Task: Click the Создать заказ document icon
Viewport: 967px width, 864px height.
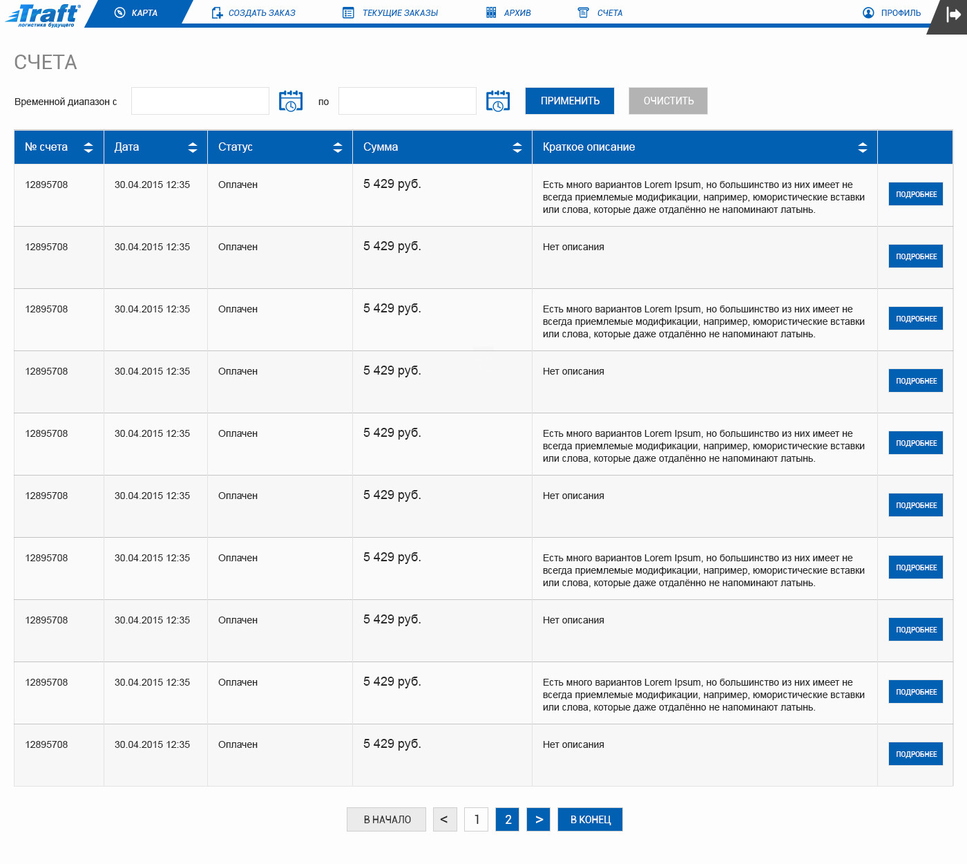Action: pos(217,12)
